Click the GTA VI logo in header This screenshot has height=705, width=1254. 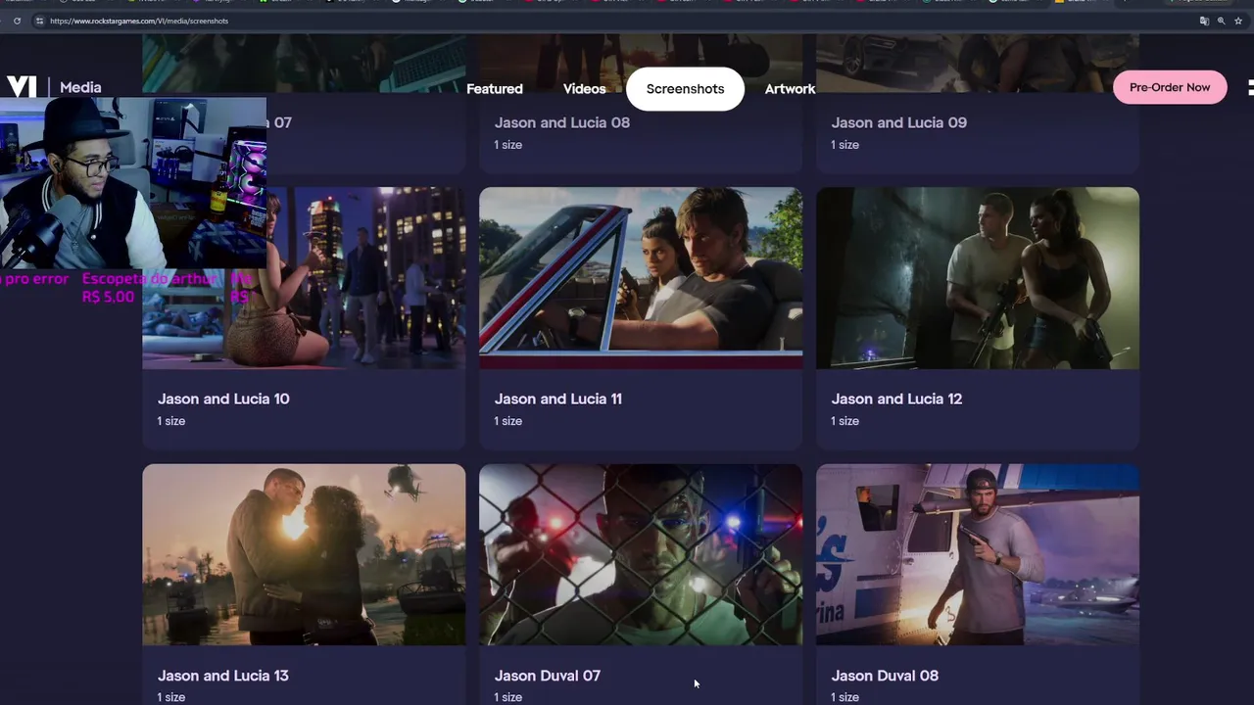tap(21, 87)
